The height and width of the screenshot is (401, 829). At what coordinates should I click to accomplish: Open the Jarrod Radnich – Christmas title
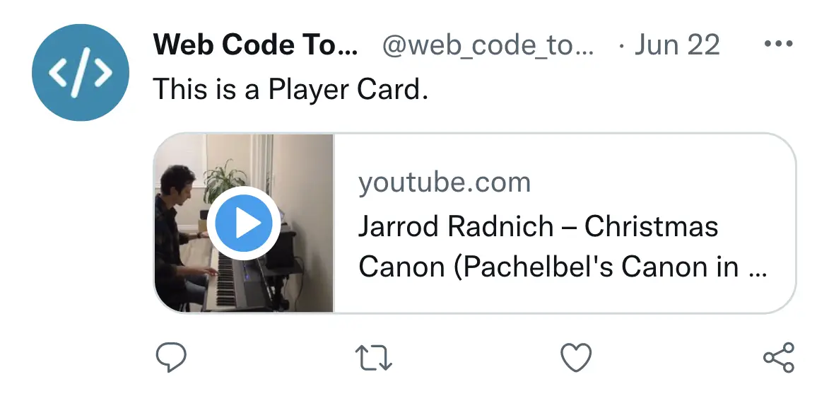pyautogui.click(x=539, y=226)
